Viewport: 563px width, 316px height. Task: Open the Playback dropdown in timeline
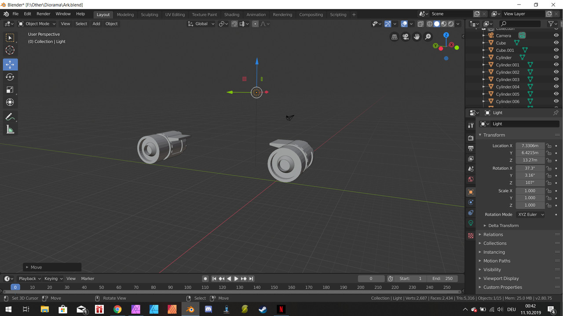point(29,278)
